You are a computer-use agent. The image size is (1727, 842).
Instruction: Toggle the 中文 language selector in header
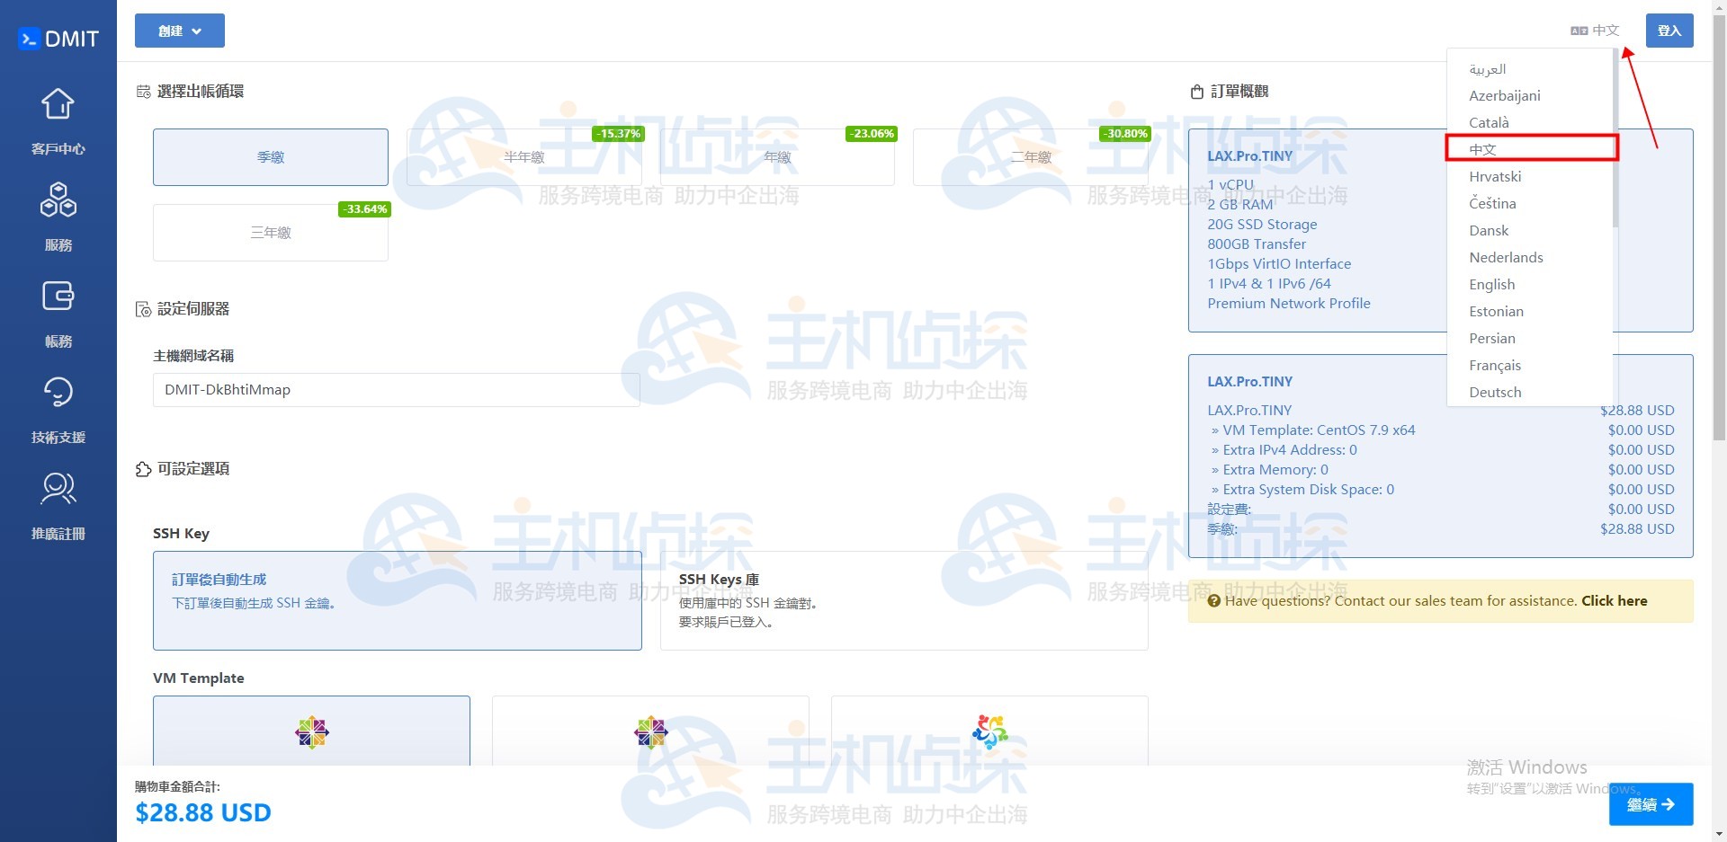tap(1595, 31)
